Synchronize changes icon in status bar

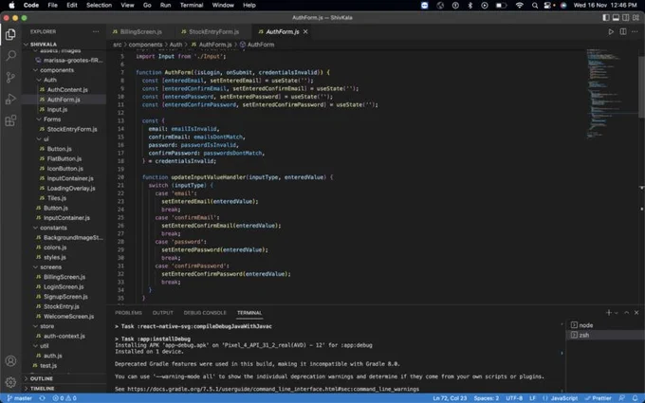coord(42,398)
